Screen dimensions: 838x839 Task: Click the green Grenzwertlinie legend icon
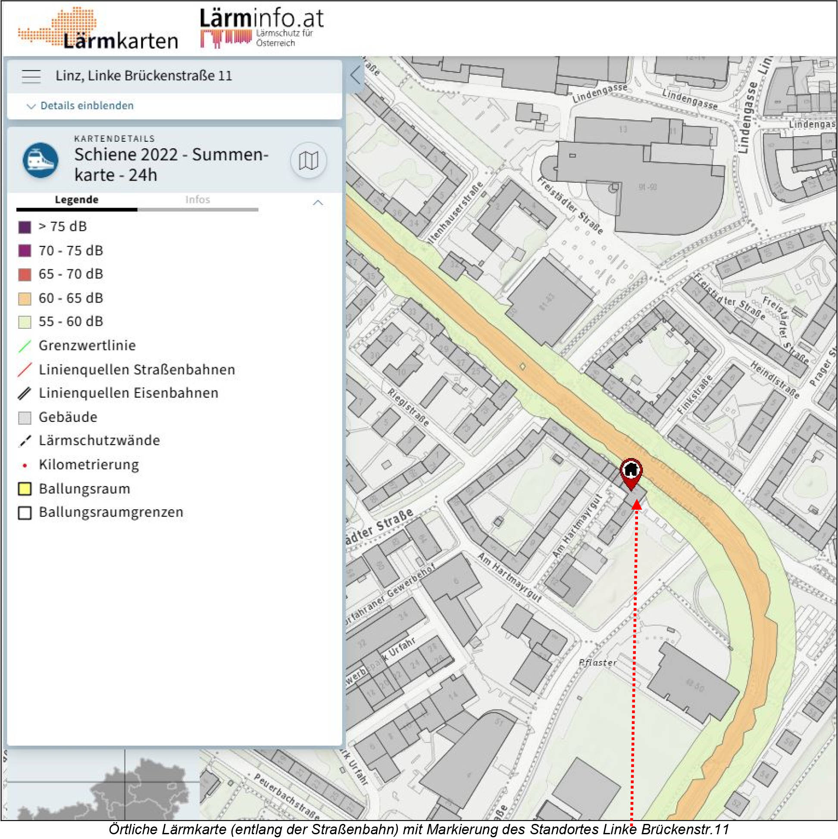25,346
